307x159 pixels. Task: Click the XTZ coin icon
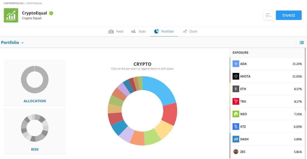[x=236, y=127]
